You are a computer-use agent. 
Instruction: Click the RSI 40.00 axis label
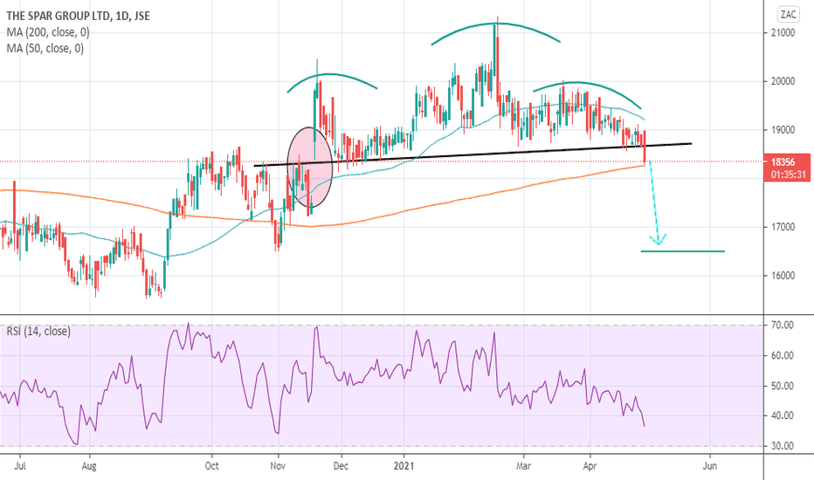click(x=783, y=415)
